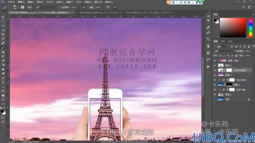Open the 滤镜(T) menu

click(x=70, y=2)
